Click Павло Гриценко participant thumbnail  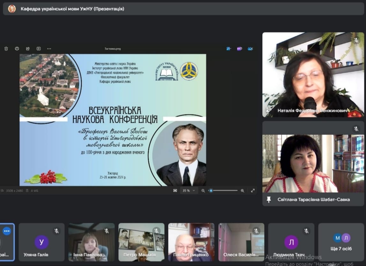(191, 242)
